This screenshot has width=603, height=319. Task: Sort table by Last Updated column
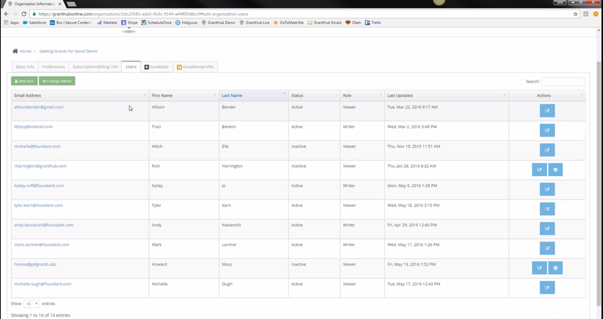pos(447,95)
